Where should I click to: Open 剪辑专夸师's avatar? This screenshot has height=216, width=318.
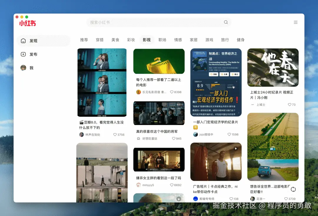click(x=195, y=199)
